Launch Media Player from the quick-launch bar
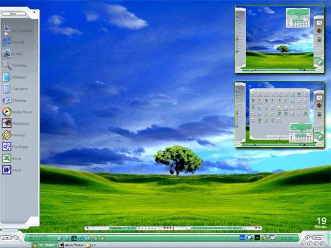Viewport: 331px width, 248px height. [x=95, y=238]
